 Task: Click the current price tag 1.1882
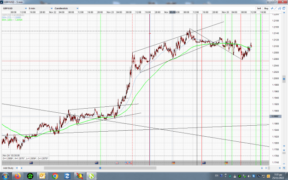(275, 116)
